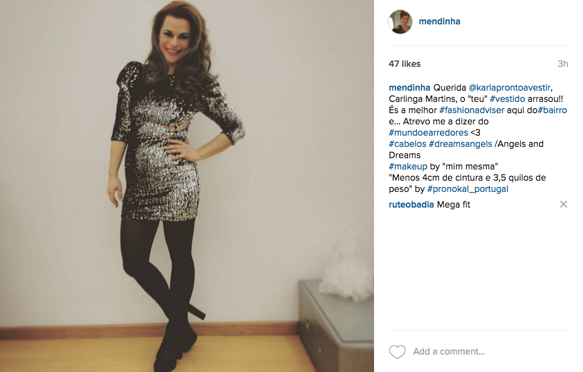Open @karlaprontoavestir mention link

point(509,88)
